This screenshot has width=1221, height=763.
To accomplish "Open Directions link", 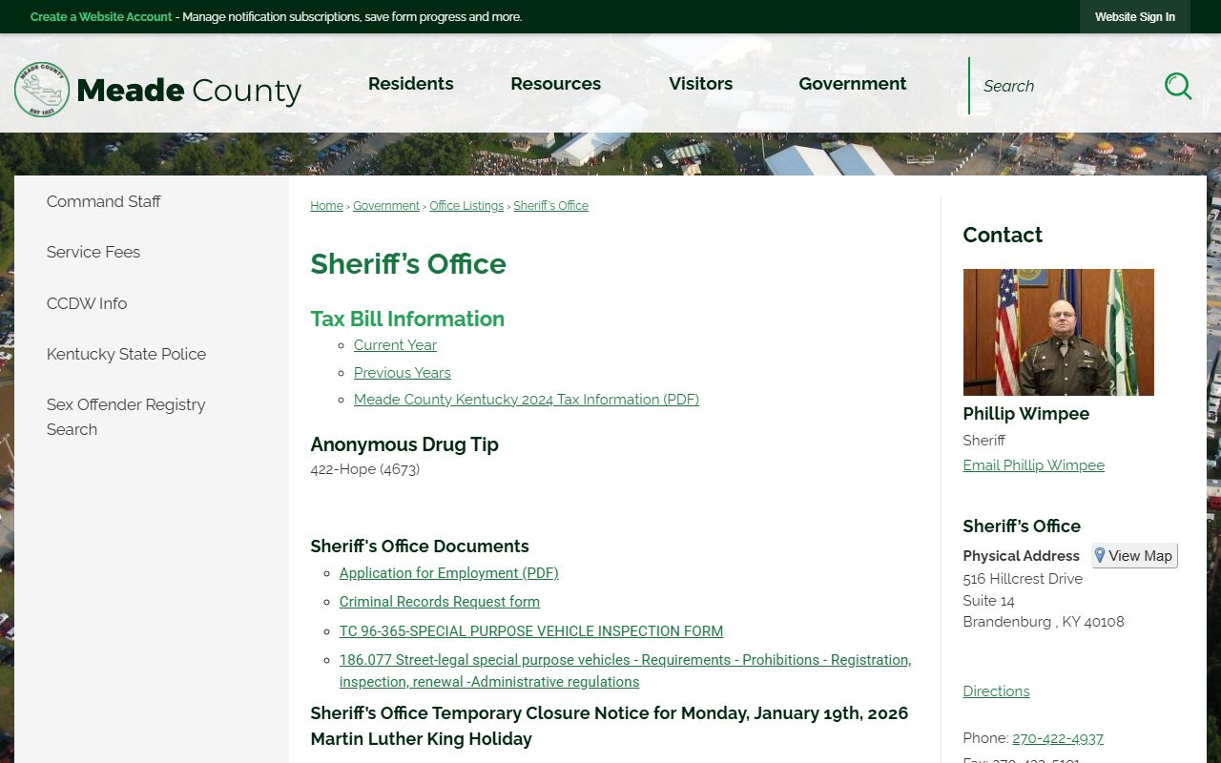I will (x=997, y=691).
